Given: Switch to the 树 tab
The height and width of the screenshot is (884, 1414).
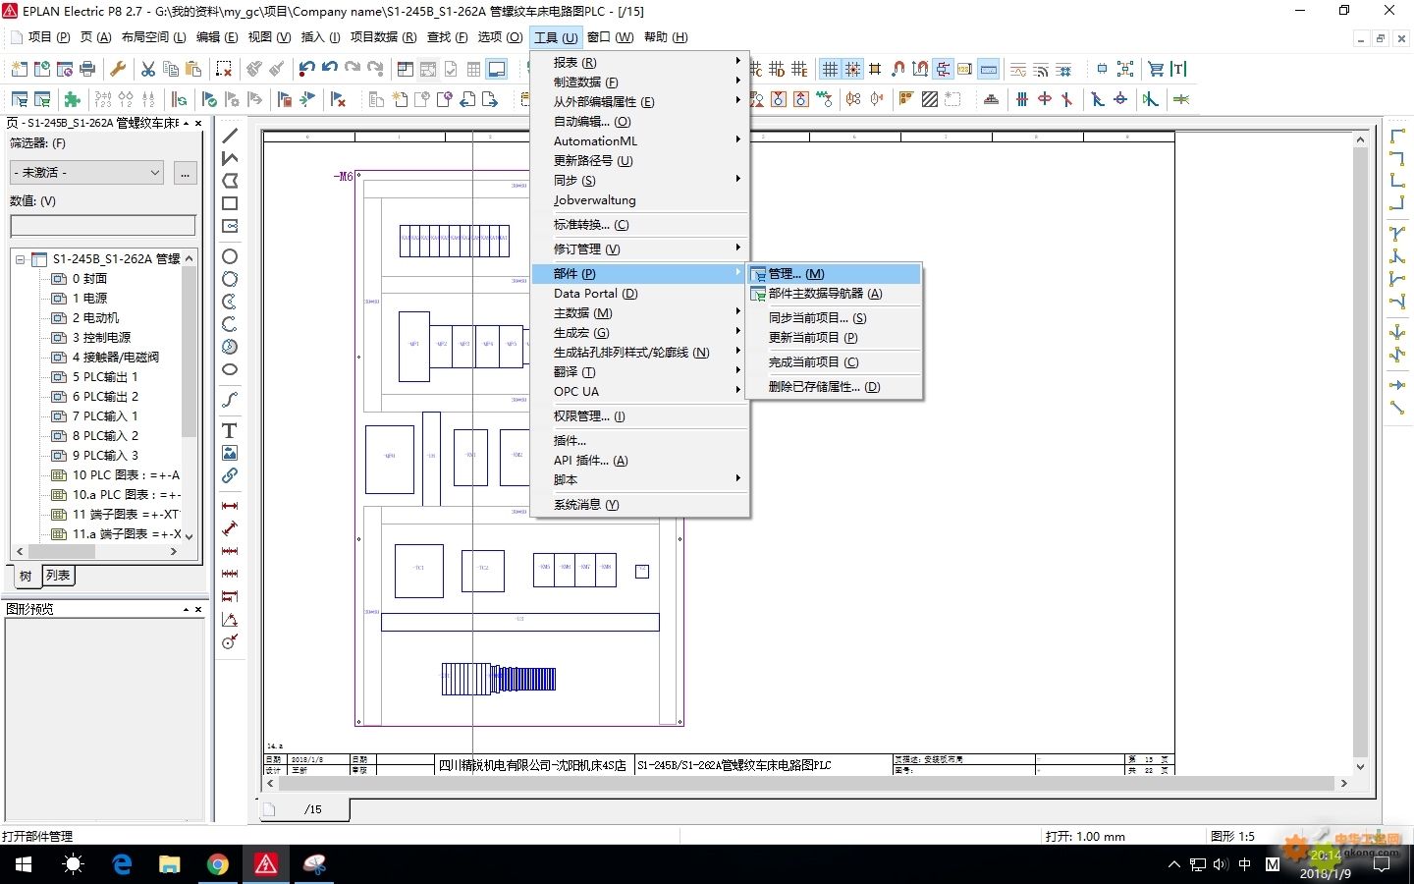Looking at the screenshot, I should pyautogui.click(x=26, y=577).
